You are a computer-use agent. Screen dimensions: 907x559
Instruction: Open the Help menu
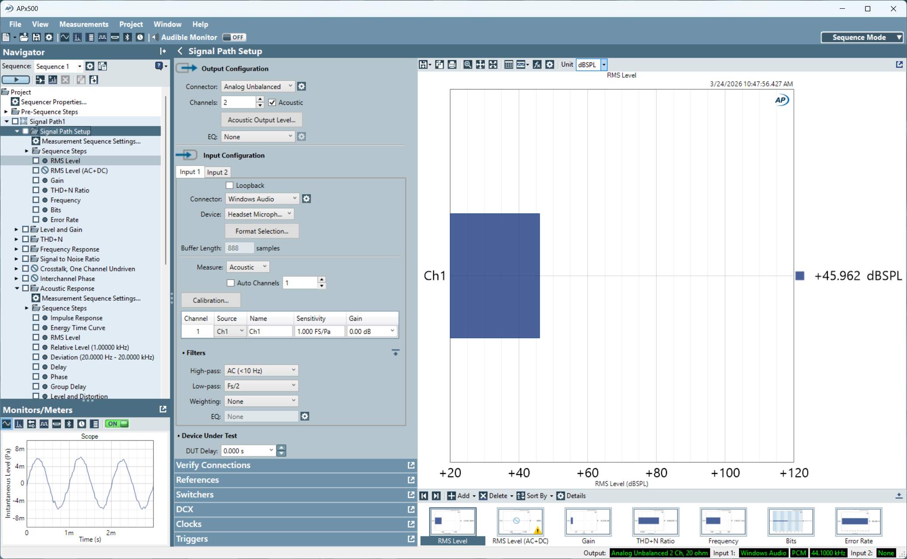[x=200, y=24]
